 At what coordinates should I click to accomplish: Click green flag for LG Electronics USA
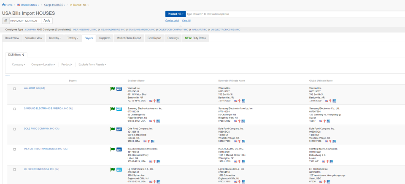click(112, 169)
